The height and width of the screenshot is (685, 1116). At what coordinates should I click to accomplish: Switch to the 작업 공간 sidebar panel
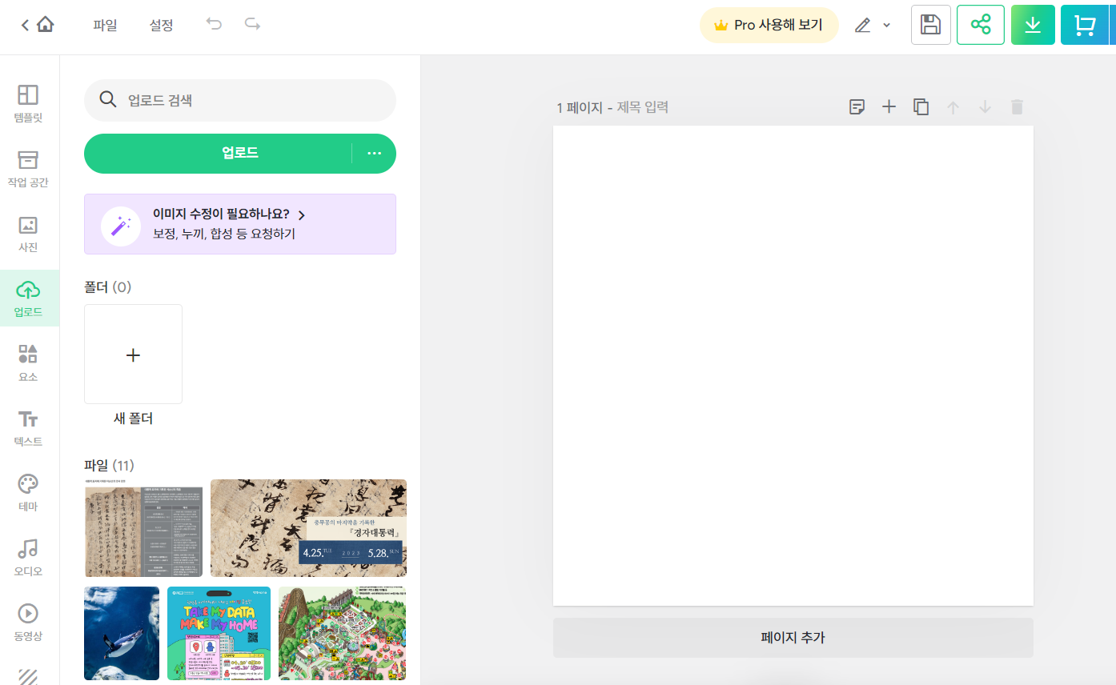point(28,169)
